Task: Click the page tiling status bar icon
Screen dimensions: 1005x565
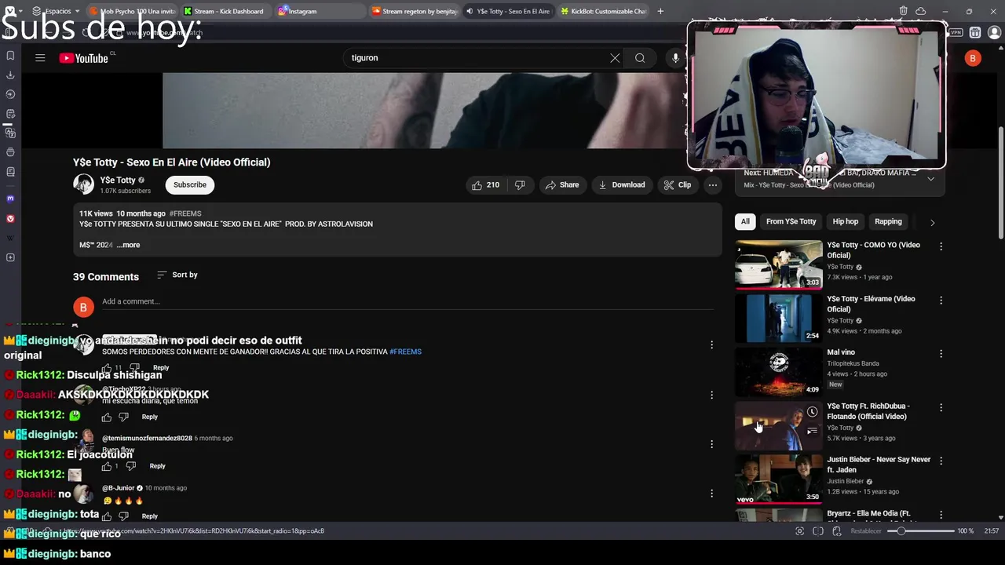Action: coord(818,531)
